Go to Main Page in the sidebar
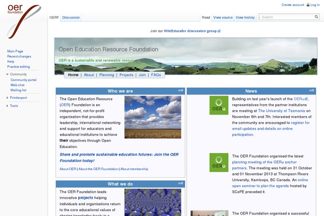Viewport: 324px width, 216px height. click(15, 51)
